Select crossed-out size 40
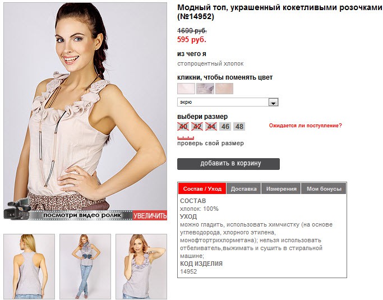This screenshot has height=300, width=383. [x=183, y=127]
